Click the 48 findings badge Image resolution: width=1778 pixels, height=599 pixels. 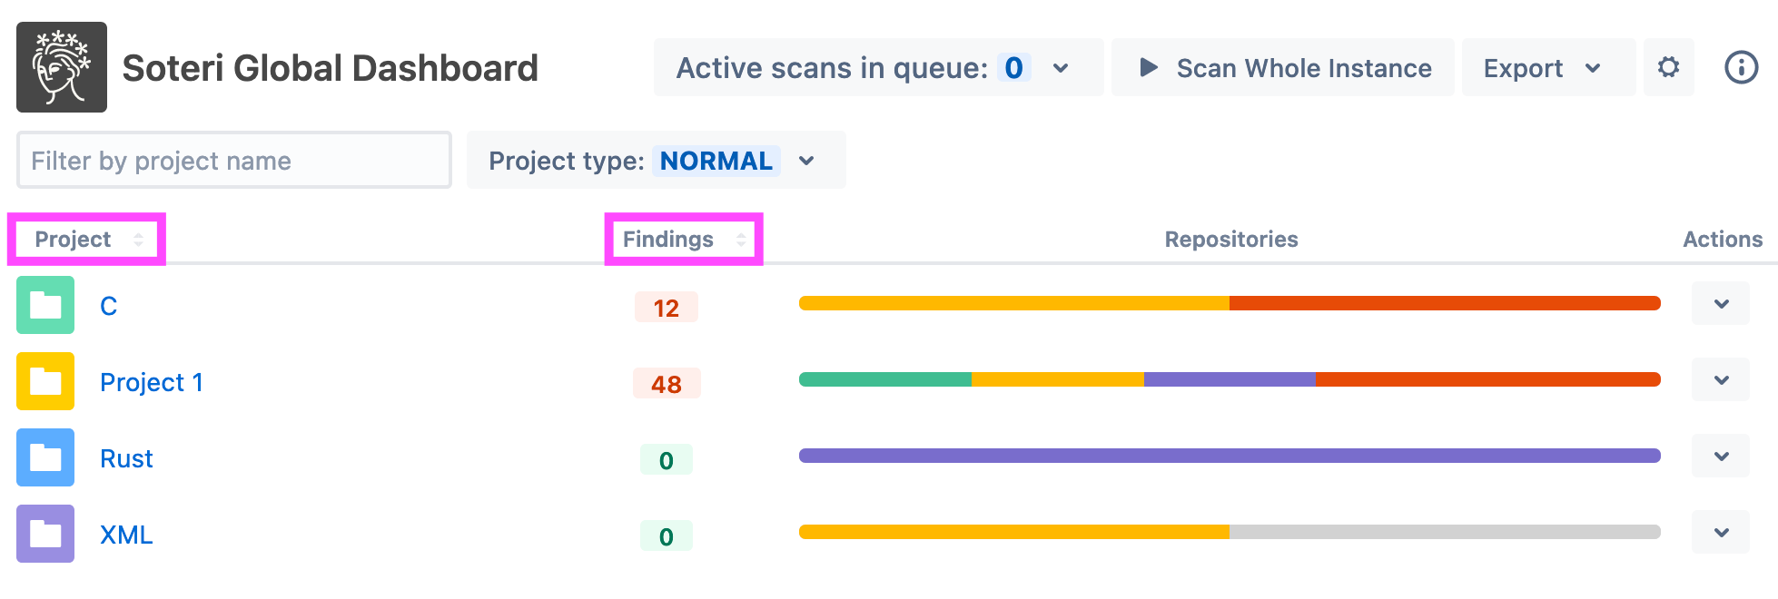pos(666,384)
